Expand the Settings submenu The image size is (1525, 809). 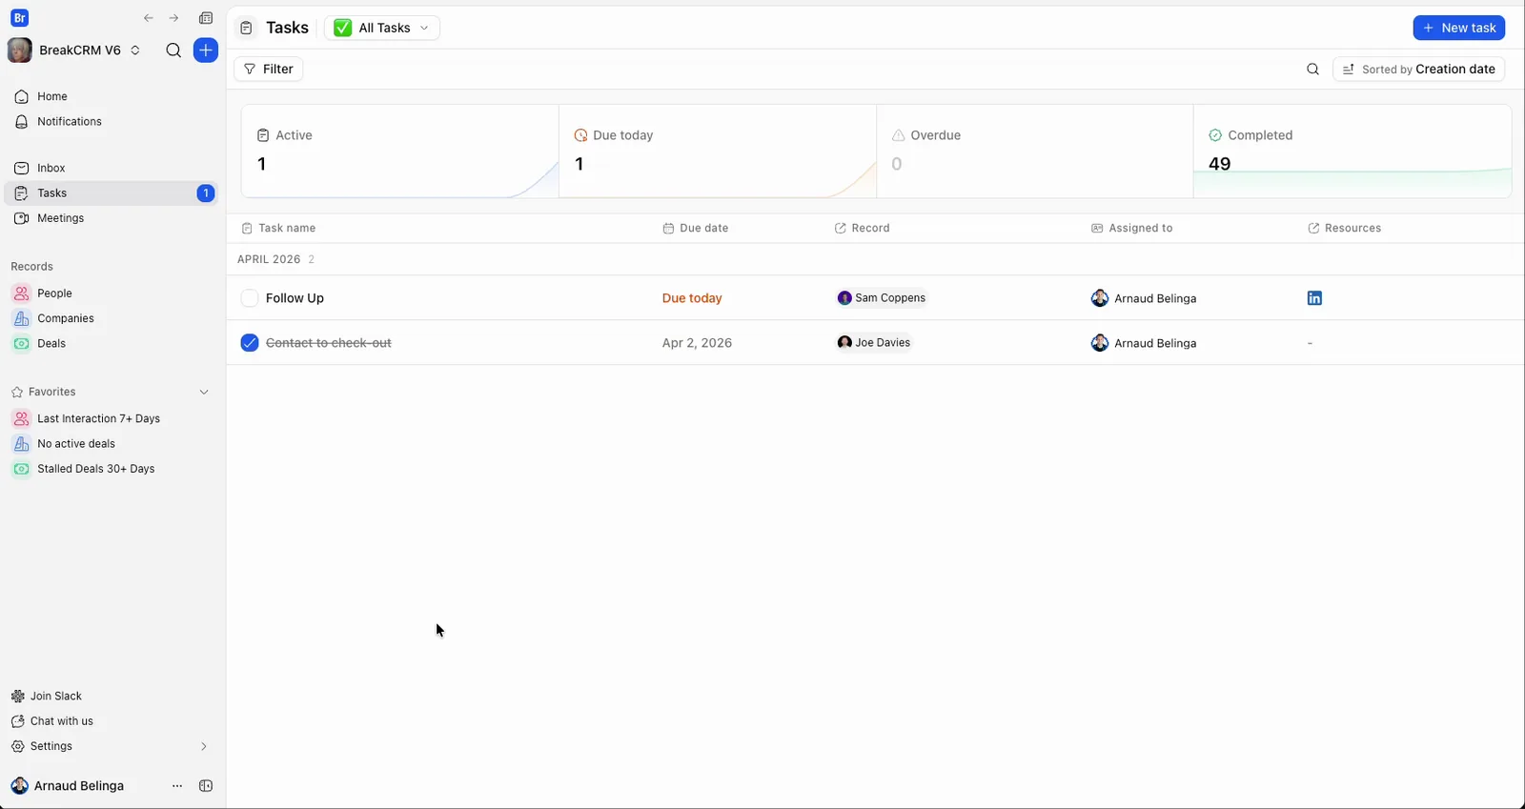click(204, 747)
